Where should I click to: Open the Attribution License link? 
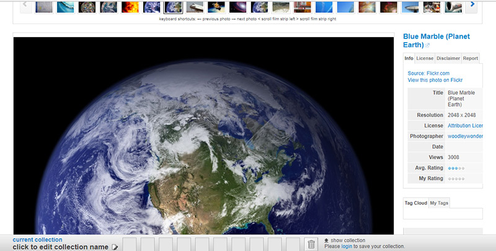pyautogui.click(x=465, y=125)
